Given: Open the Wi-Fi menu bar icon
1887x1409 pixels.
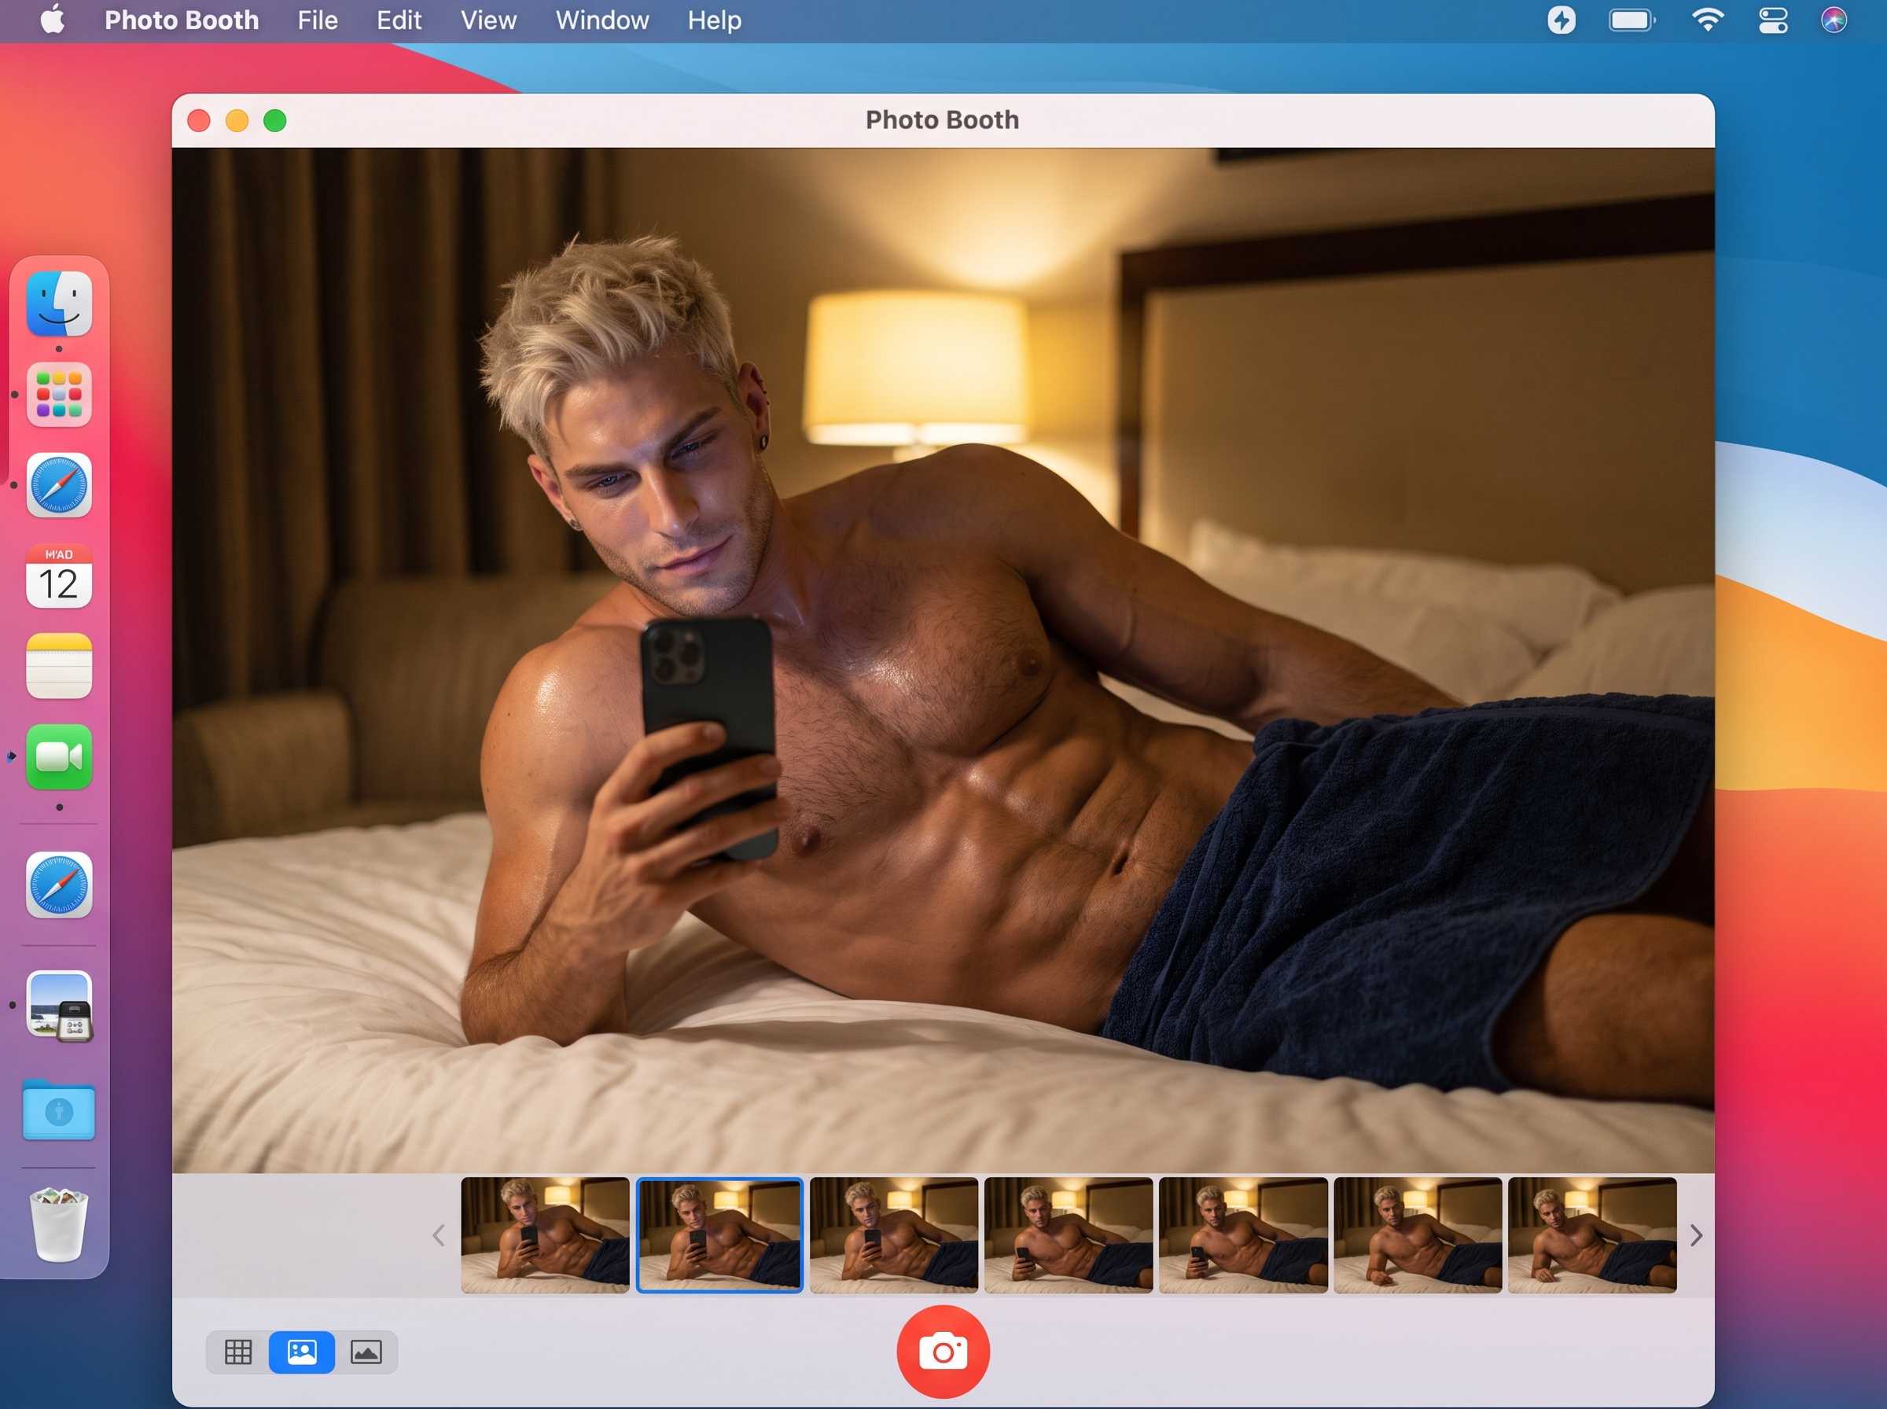Looking at the screenshot, I should pyautogui.click(x=1707, y=20).
